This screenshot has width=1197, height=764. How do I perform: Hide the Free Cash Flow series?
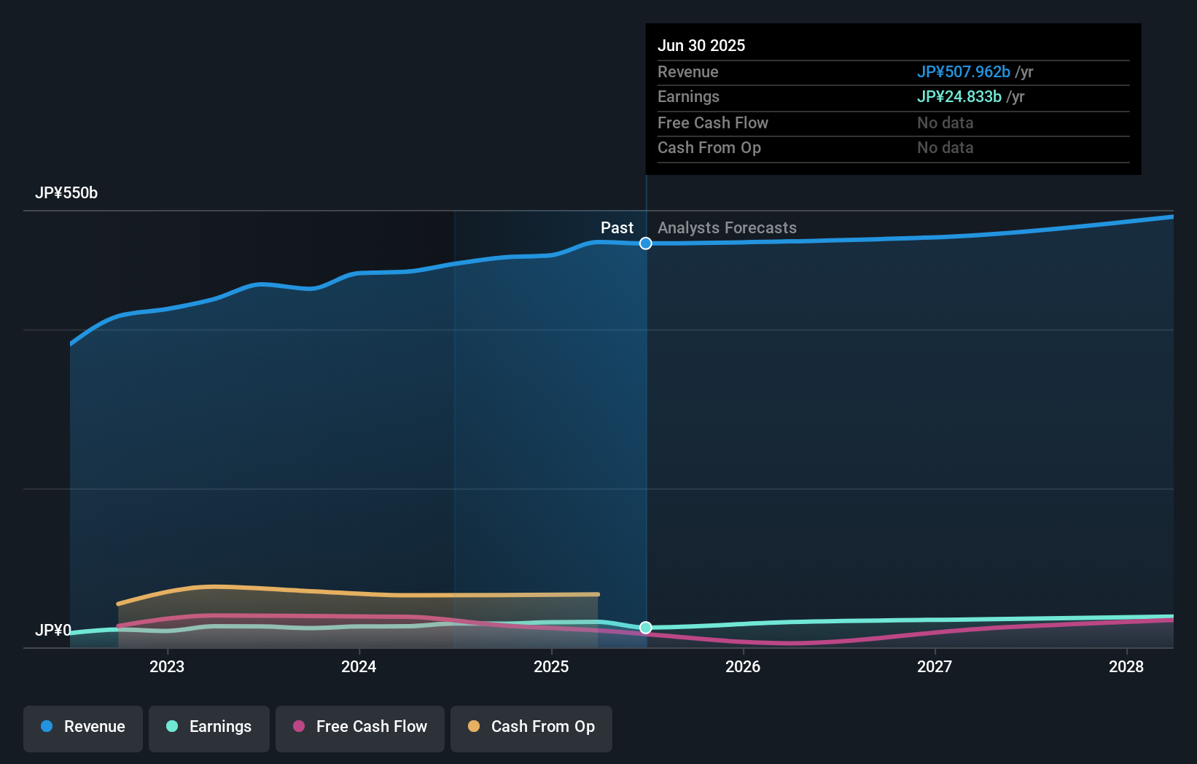359,728
